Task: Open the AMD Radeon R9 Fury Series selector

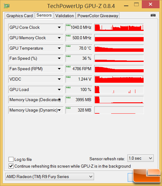Action: (50, 177)
